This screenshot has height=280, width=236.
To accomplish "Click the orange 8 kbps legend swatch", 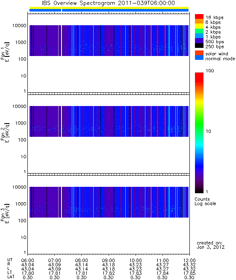I will pos(199,21).
